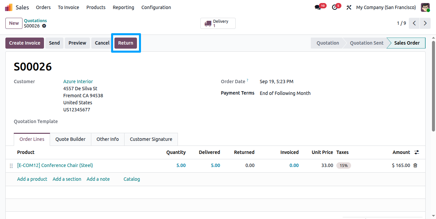Open the debug tools wrench icon
The width and height of the screenshot is (436, 219).
(349, 7)
